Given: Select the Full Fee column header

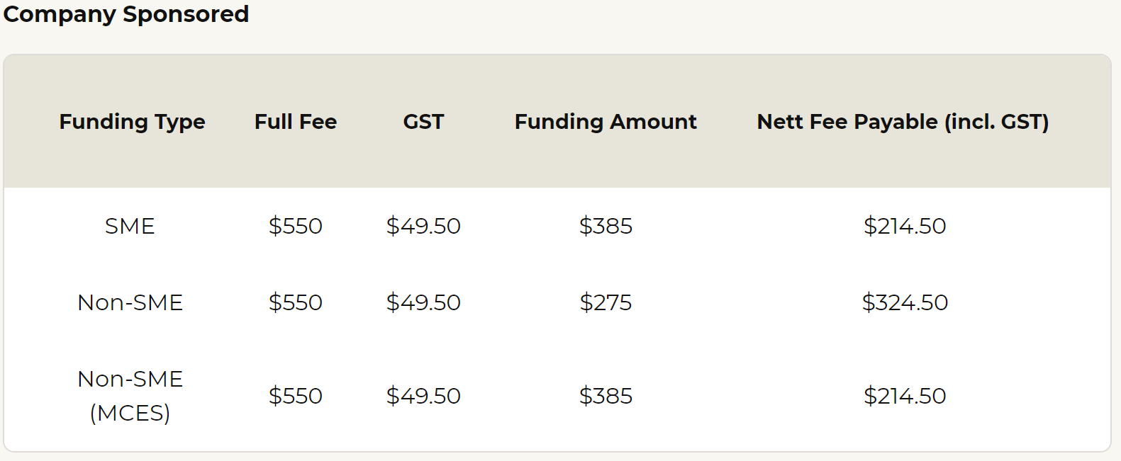Looking at the screenshot, I should point(296,122).
